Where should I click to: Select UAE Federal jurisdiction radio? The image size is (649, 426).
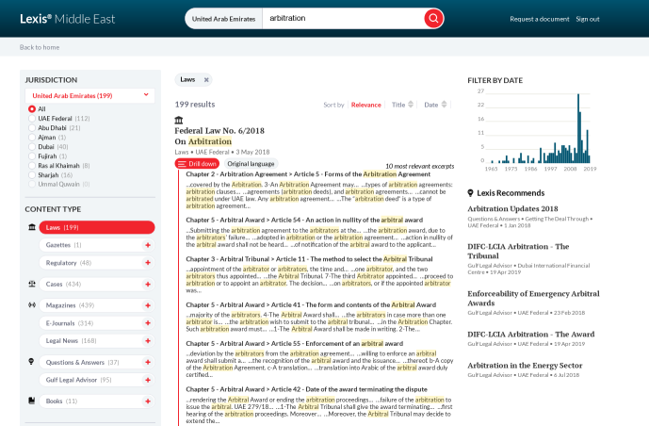click(x=32, y=119)
